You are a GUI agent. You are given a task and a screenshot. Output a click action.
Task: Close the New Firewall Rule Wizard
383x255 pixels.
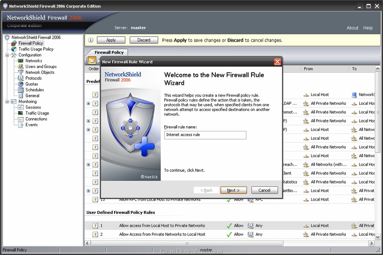pos(277,62)
